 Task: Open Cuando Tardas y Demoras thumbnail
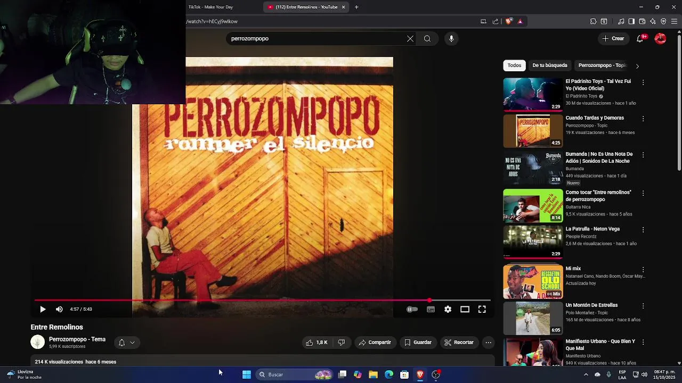tap(533, 131)
